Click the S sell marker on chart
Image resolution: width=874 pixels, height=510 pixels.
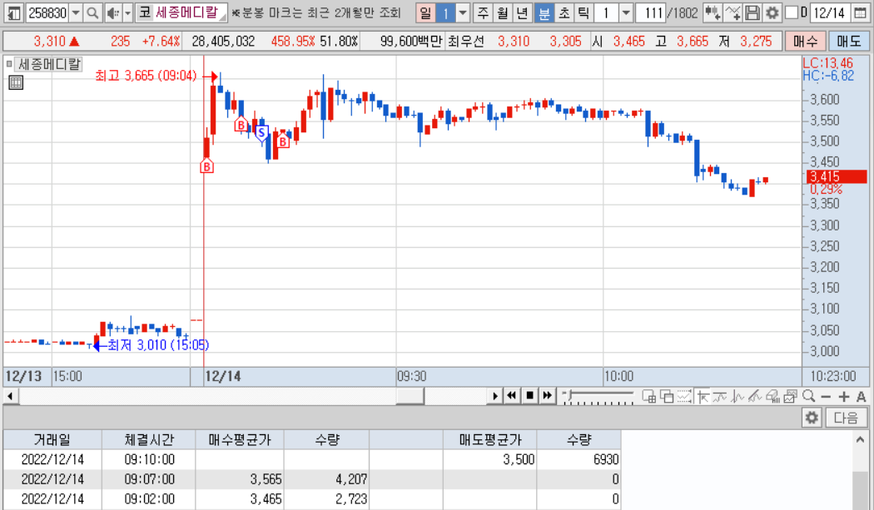point(261,134)
